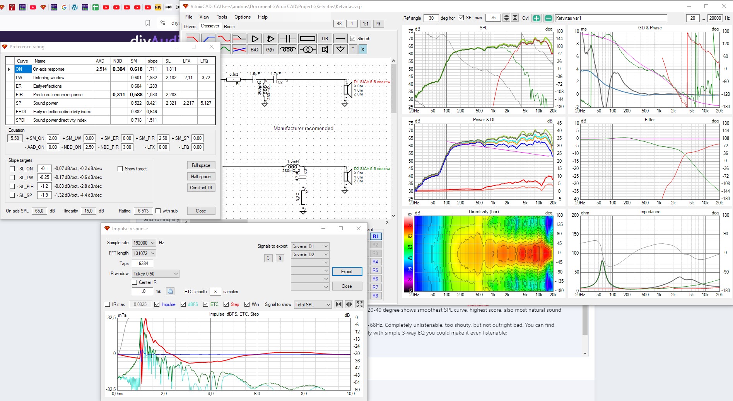Screen dimensions: 733x401
Task: Open the IR window Tukey dropdown
Action: point(155,274)
